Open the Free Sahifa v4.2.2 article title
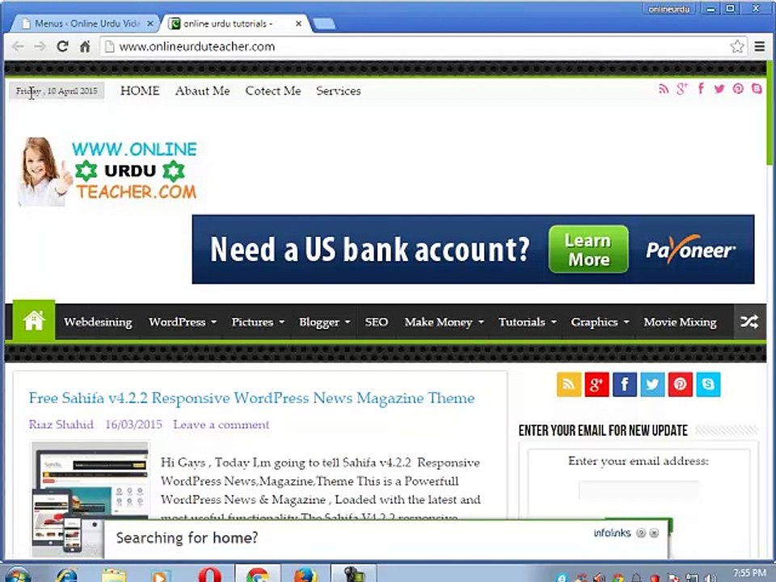Image resolution: width=776 pixels, height=582 pixels. pyautogui.click(x=251, y=398)
